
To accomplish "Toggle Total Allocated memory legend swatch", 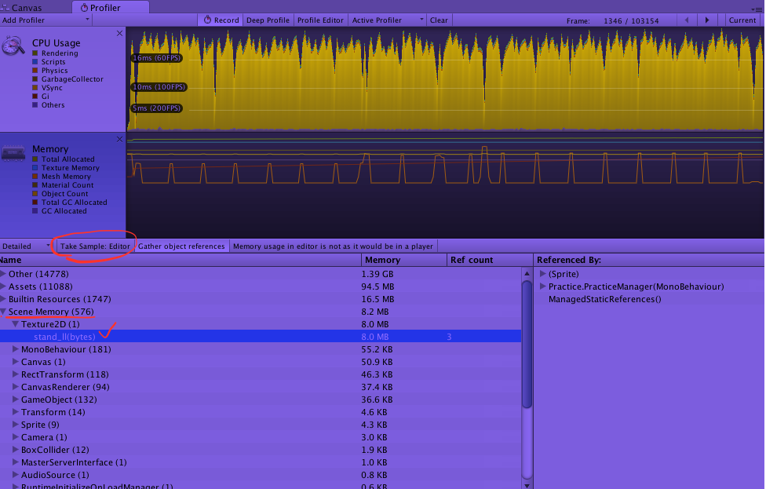I will (35, 159).
